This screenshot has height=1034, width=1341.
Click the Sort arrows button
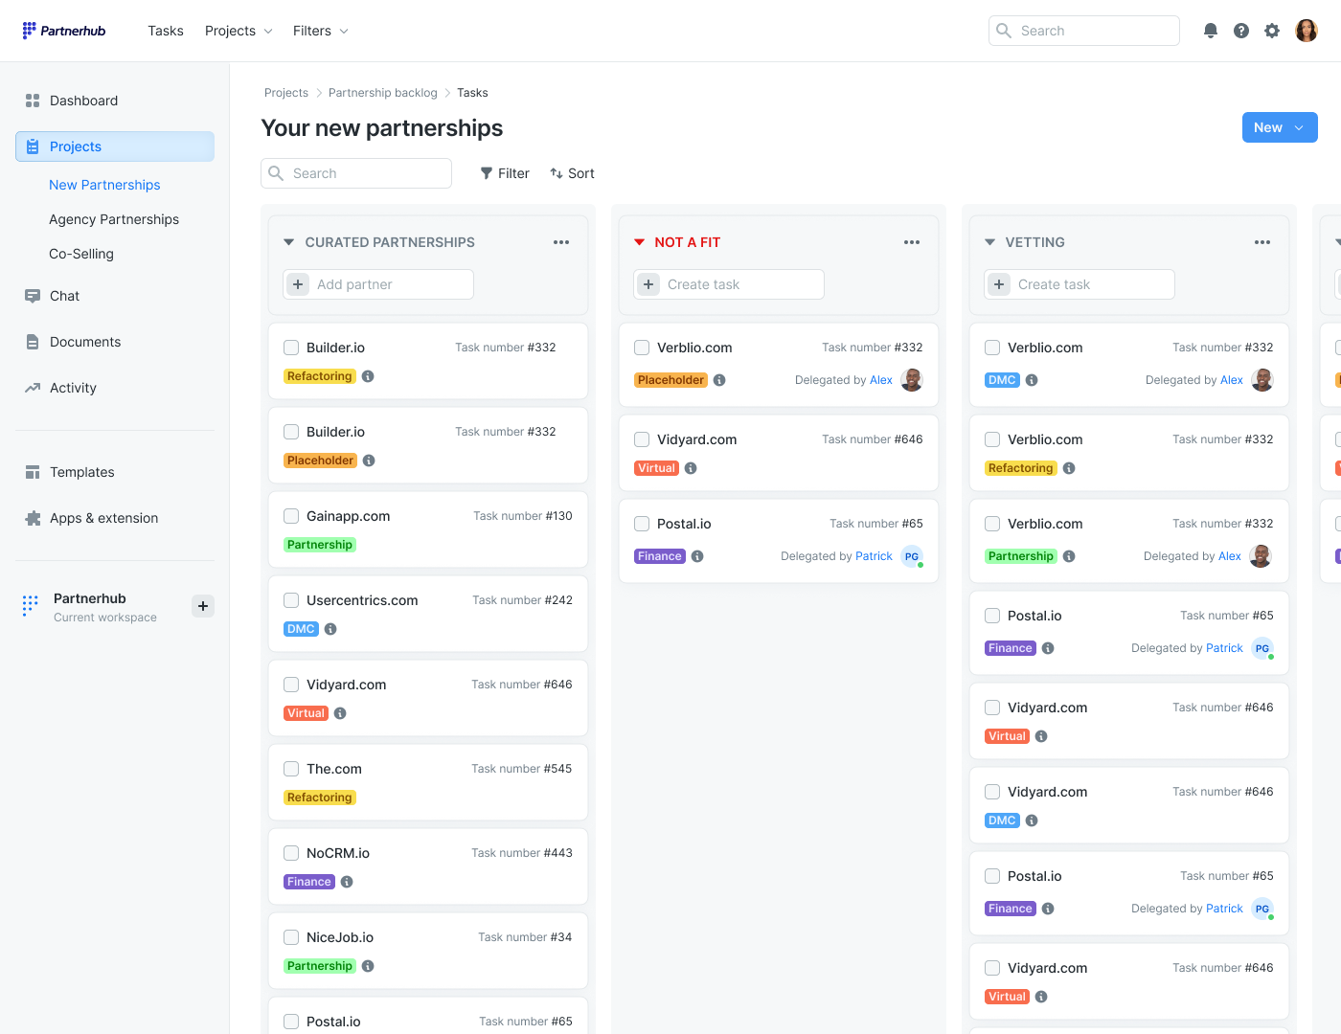[x=572, y=173]
